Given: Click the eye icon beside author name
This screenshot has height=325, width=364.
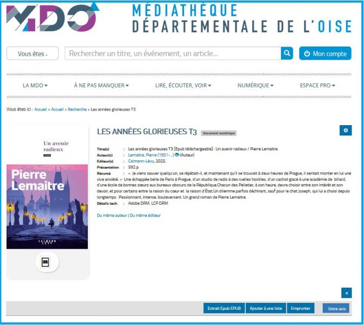Looking at the screenshot, I should 177,155.
